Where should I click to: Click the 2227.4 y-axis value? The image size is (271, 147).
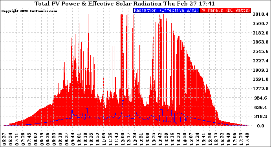(260, 61)
